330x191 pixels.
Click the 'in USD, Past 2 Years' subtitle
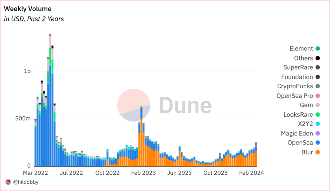point(34,19)
